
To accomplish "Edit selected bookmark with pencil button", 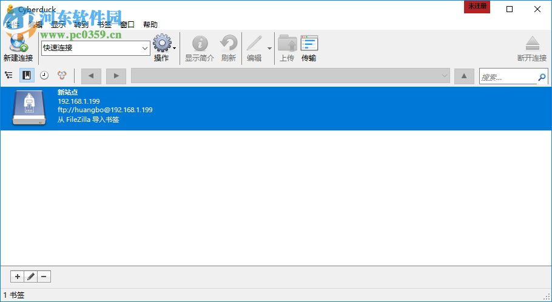I will (x=30, y=277).
